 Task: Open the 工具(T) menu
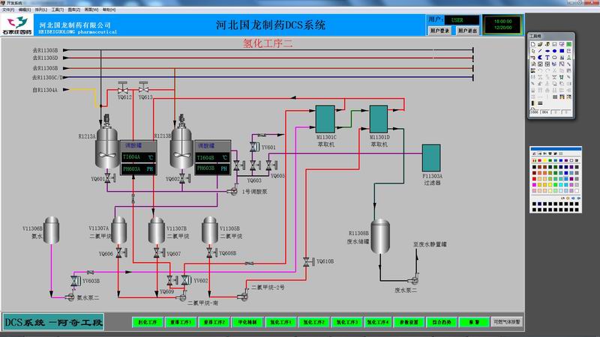pos(58,10)
